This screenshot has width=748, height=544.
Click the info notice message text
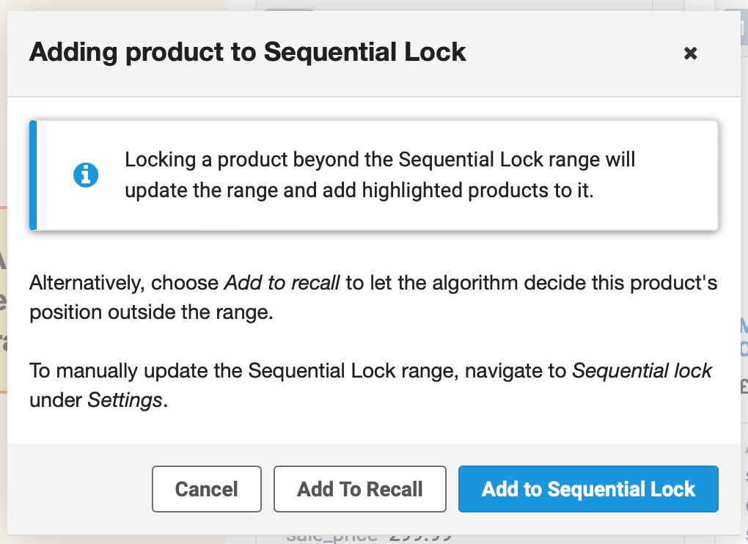point(381,174)
